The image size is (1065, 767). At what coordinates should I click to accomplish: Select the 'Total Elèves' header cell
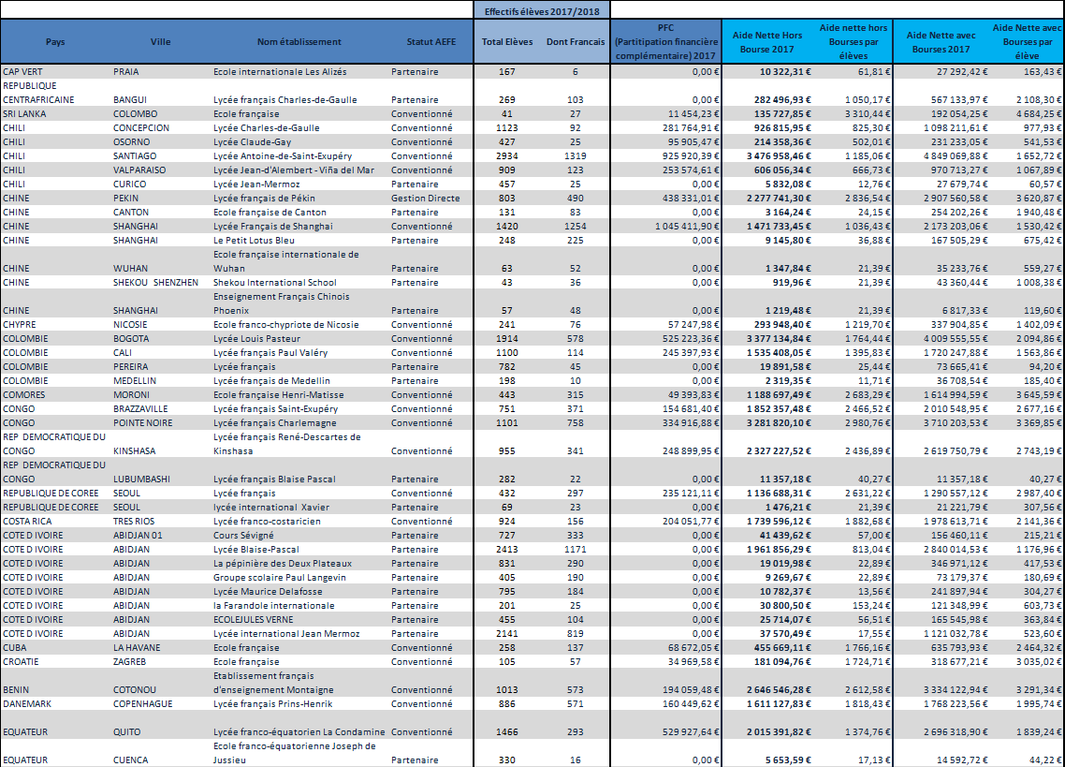click(x=506, y=42)
